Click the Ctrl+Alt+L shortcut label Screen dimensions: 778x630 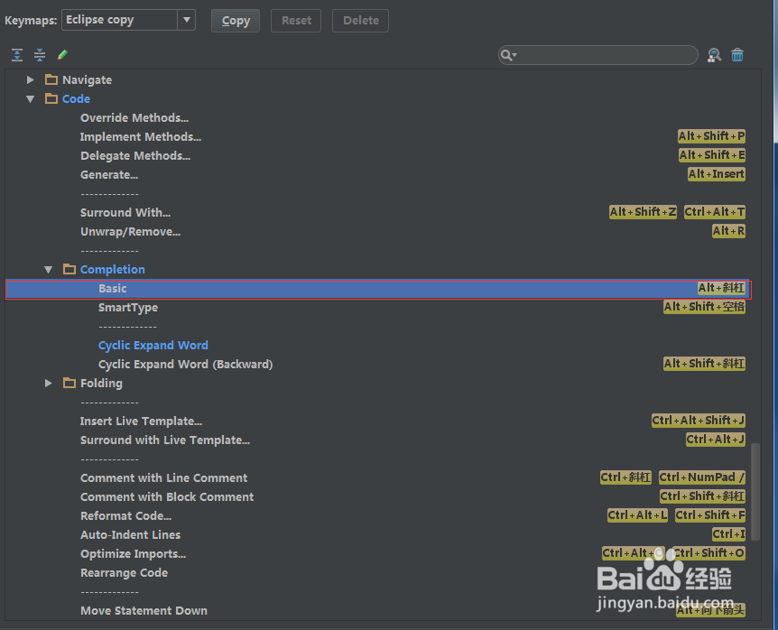637,515
